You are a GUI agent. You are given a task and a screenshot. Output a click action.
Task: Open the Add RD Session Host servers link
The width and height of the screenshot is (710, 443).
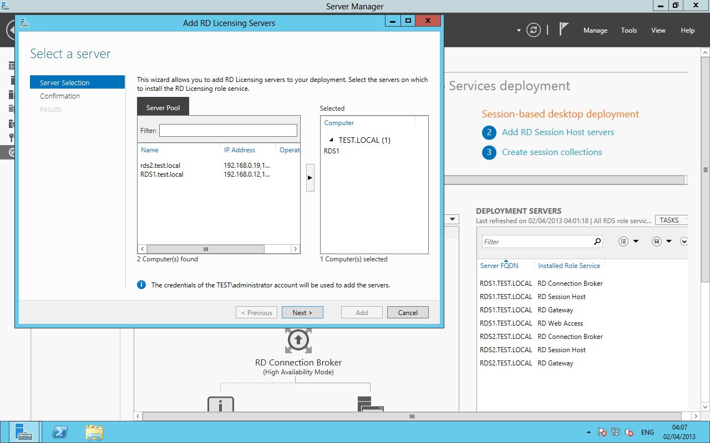[558, 132]
